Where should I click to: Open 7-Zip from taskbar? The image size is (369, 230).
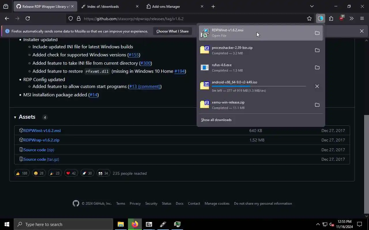pyautogui.click(x=149, y=224)
